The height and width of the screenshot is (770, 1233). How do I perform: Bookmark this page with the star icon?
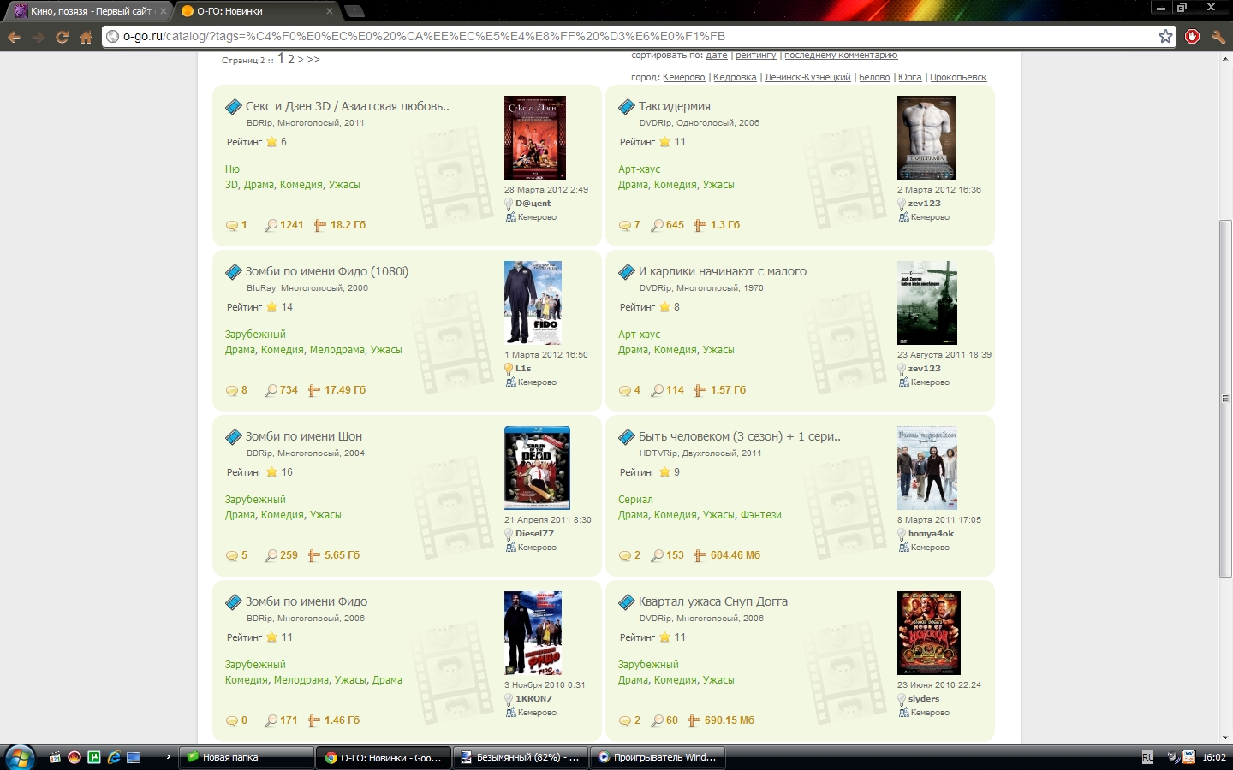(x=1165, y=36)
